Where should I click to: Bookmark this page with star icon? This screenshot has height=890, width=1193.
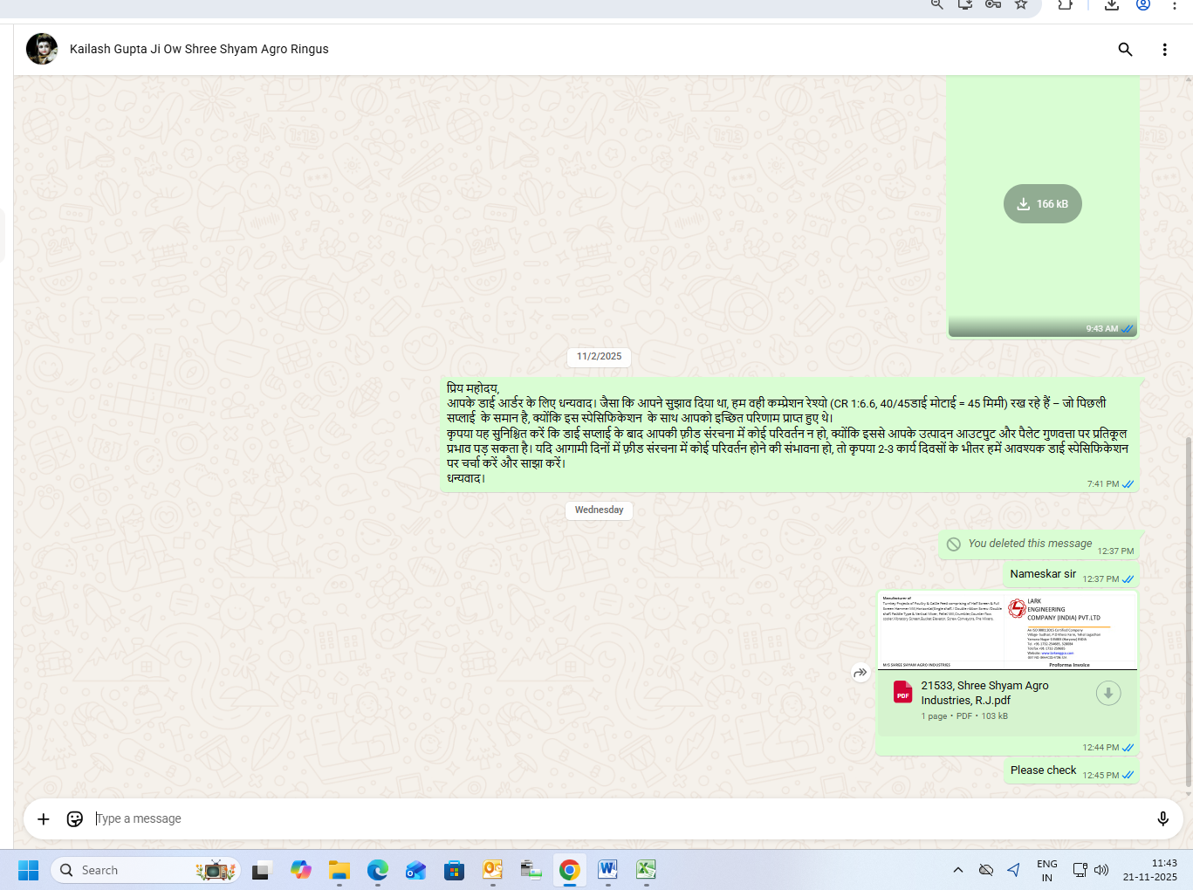pyautogui.click(x=1020, y=4)
